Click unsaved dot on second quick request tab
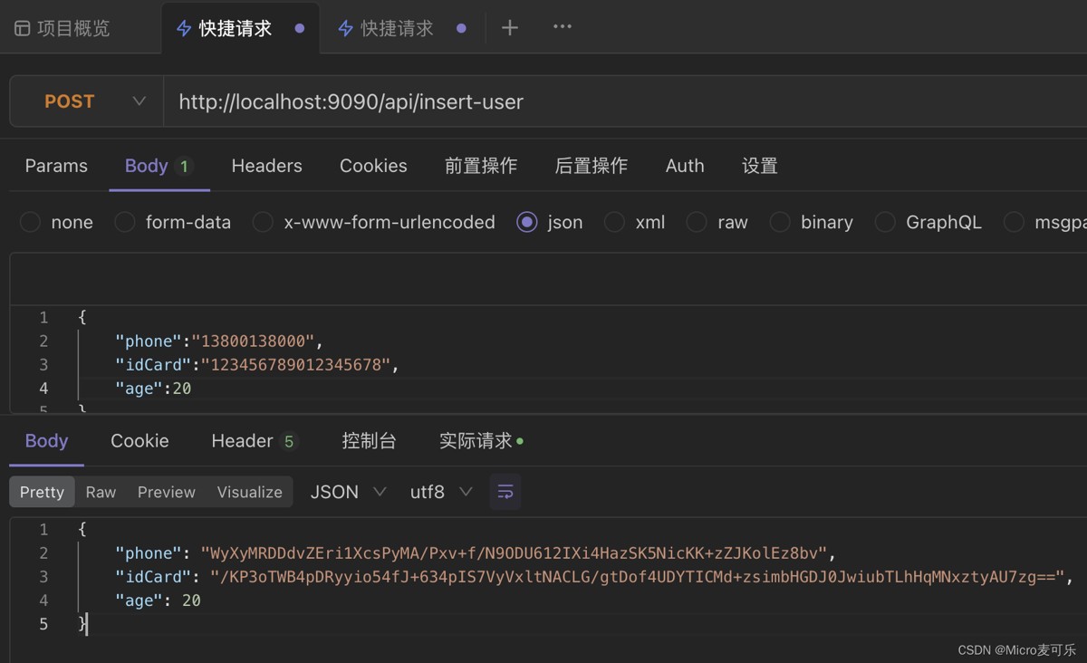This screenshot has height=663, width=1087. tap(461, 29)
